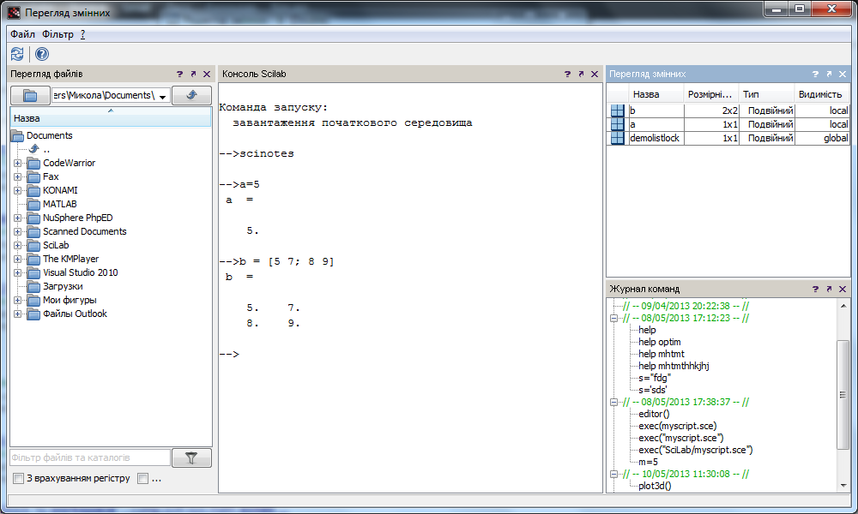
Task: Open the directory path dropdown
Action: tap(162, 97)
